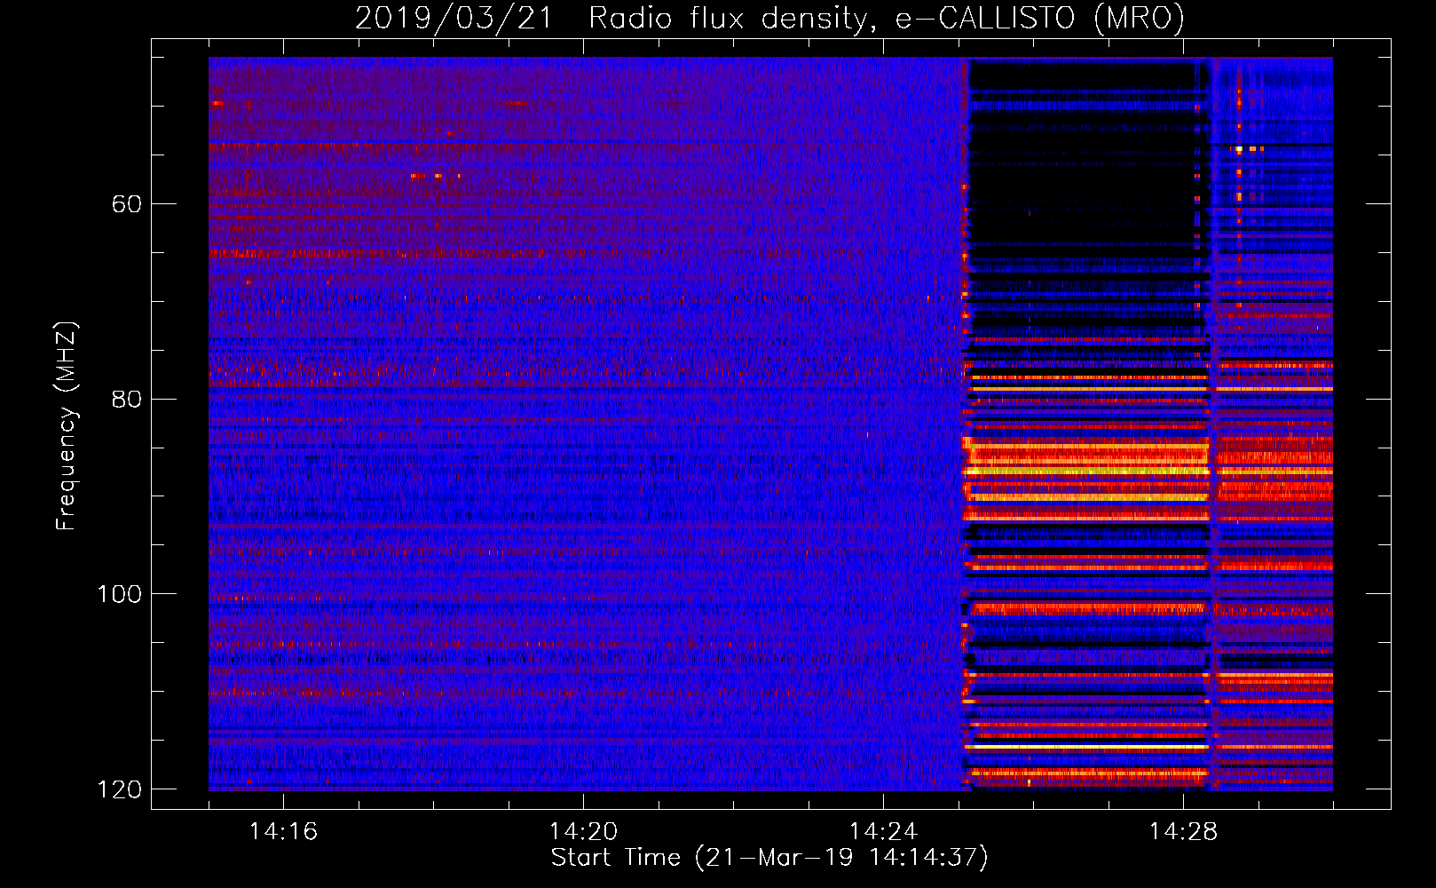The height and width of the screenshot is (888, 1436).
Task: Click the 'Start Time (21-Mar-19 14:14:37)' label
Action: coord(769,858)
